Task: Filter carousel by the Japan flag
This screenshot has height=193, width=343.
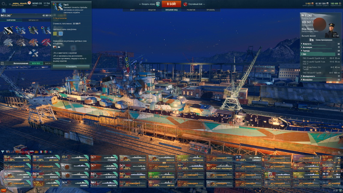Action: (8, 152)
